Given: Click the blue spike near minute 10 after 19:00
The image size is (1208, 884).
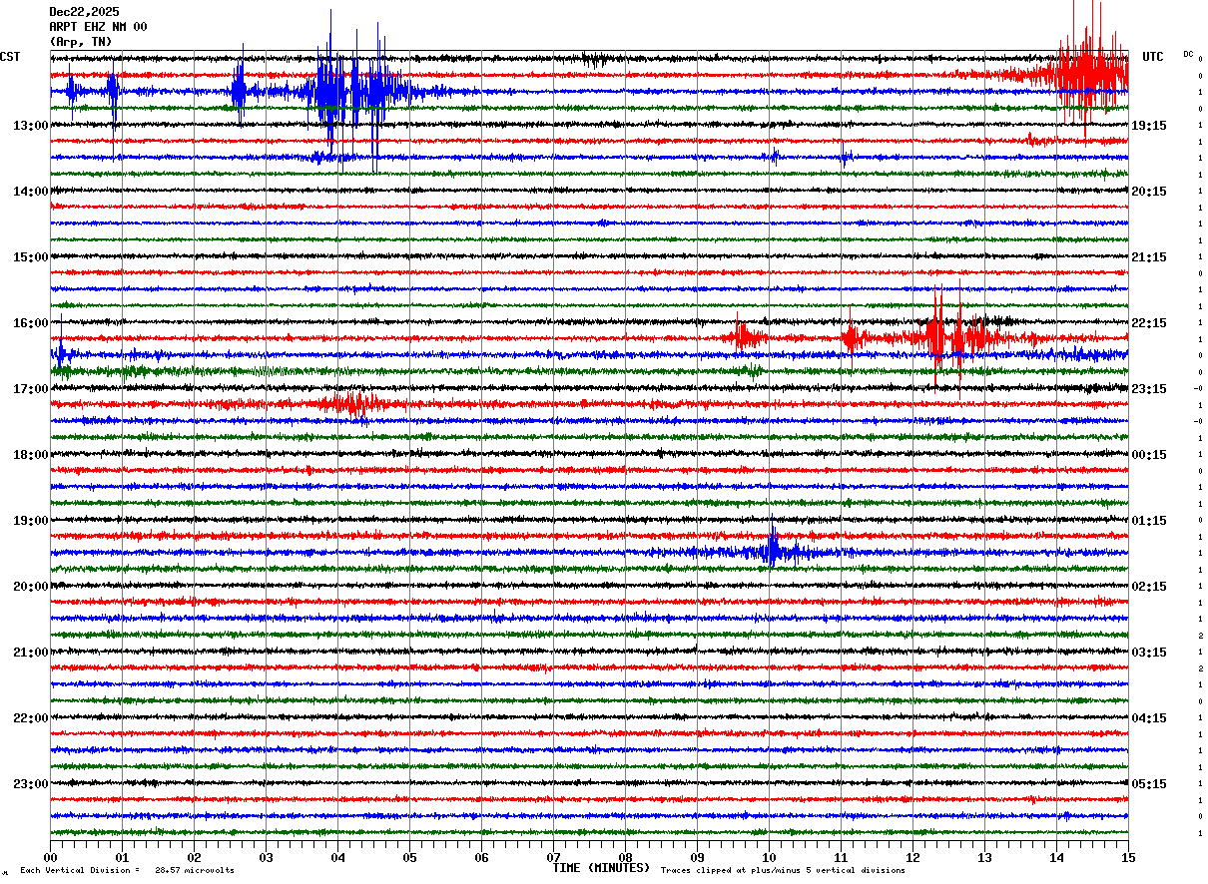Looking at the screenshot, I should [x=773, y=550].
